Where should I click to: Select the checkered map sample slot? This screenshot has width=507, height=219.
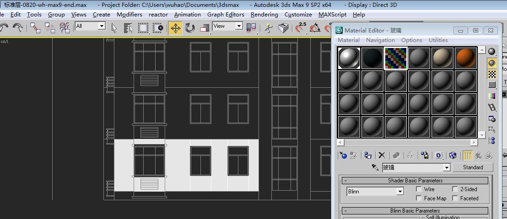tap(396, 58)
